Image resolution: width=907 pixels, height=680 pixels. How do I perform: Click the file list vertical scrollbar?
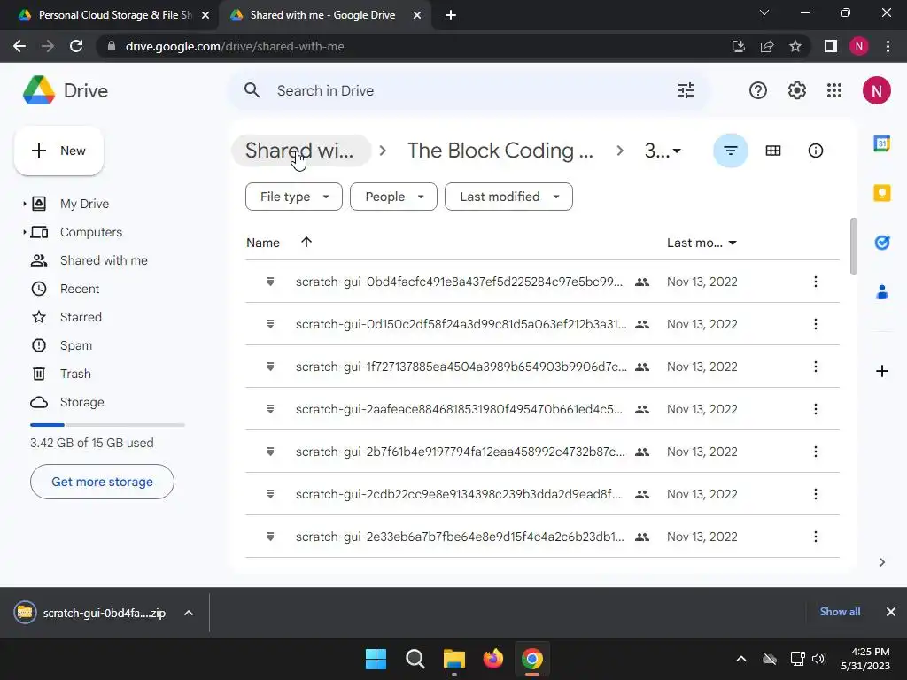853,247
